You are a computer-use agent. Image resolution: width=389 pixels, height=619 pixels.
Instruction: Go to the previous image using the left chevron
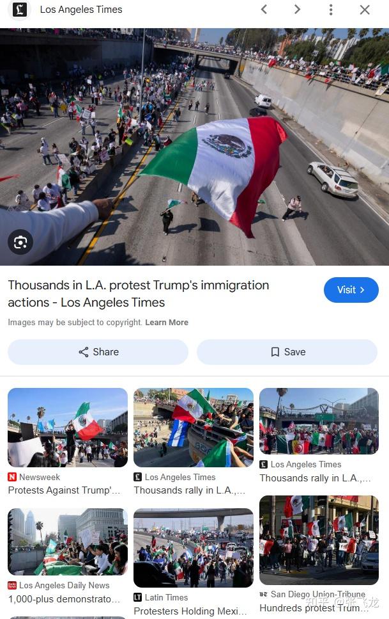[x=264, y=10]
